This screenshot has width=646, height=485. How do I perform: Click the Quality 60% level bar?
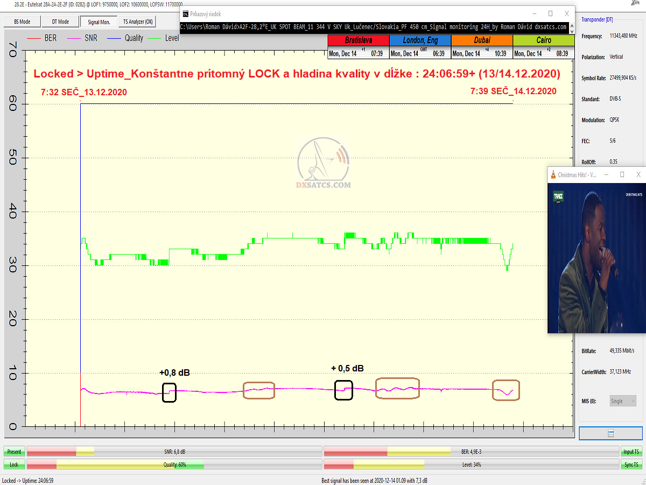[x=174, y=464]
